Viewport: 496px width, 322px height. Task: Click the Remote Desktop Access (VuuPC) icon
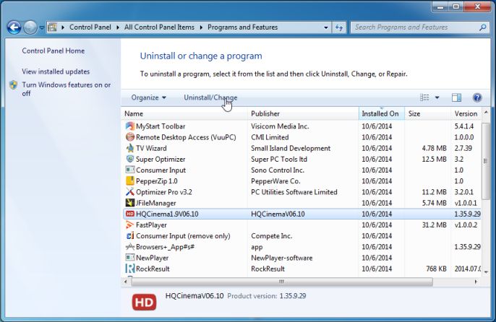(x=130, y=137)
